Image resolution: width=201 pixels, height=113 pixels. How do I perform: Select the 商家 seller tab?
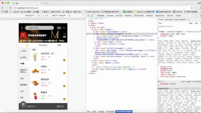(59, 45)
